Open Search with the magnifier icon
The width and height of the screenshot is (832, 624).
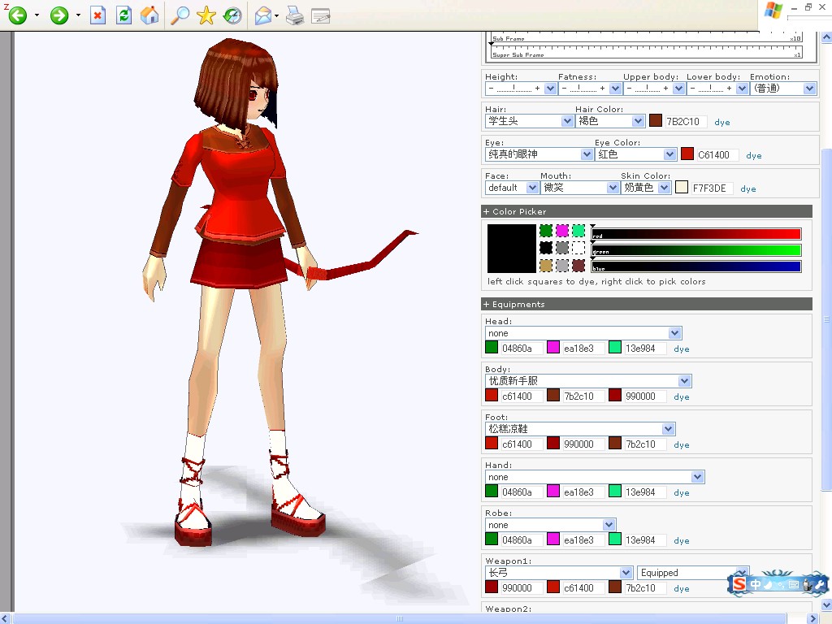pos(180,15)
